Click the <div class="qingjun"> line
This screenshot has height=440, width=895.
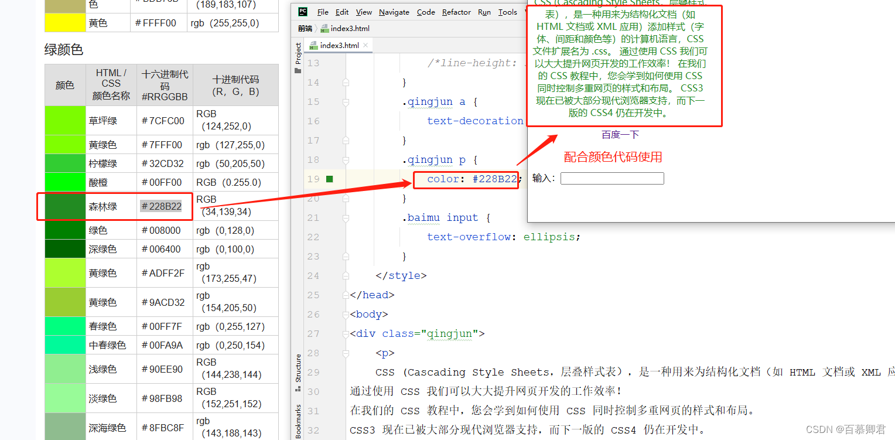418,334
